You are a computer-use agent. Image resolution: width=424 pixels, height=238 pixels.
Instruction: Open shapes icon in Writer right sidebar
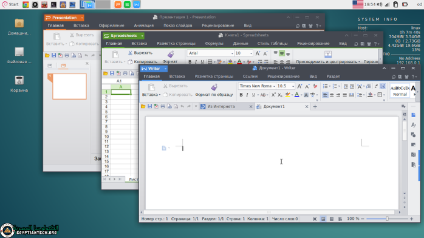click(x=414, y=135)
